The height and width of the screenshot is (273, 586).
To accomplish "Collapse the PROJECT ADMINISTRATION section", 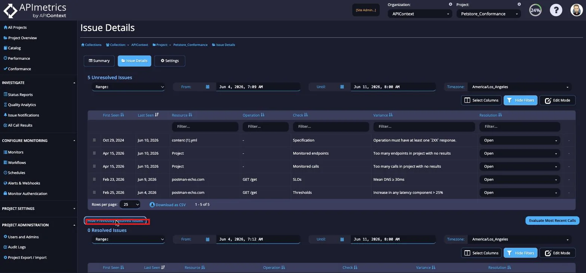I will pos(38,225).
